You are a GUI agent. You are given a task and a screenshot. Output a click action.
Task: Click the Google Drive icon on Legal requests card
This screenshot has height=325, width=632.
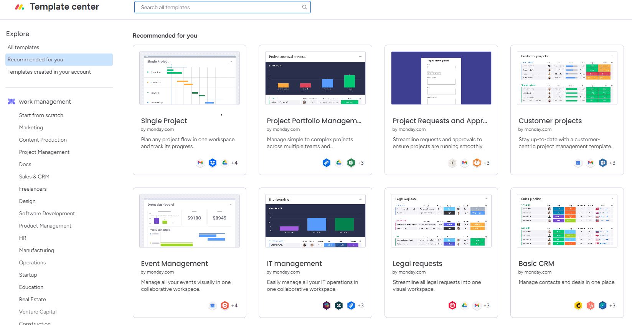(x=465, y=305)
